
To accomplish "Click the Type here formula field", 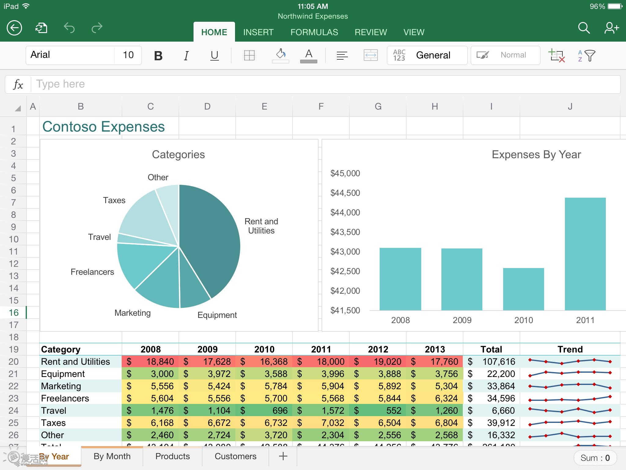I will pyautogui.click(x=326, y=84).
